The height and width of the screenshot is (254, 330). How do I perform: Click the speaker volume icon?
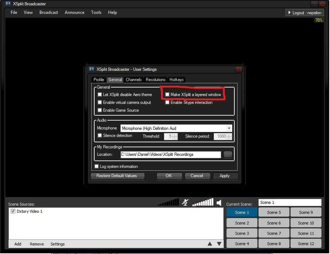pyautogui.click(x=219, y=203)
